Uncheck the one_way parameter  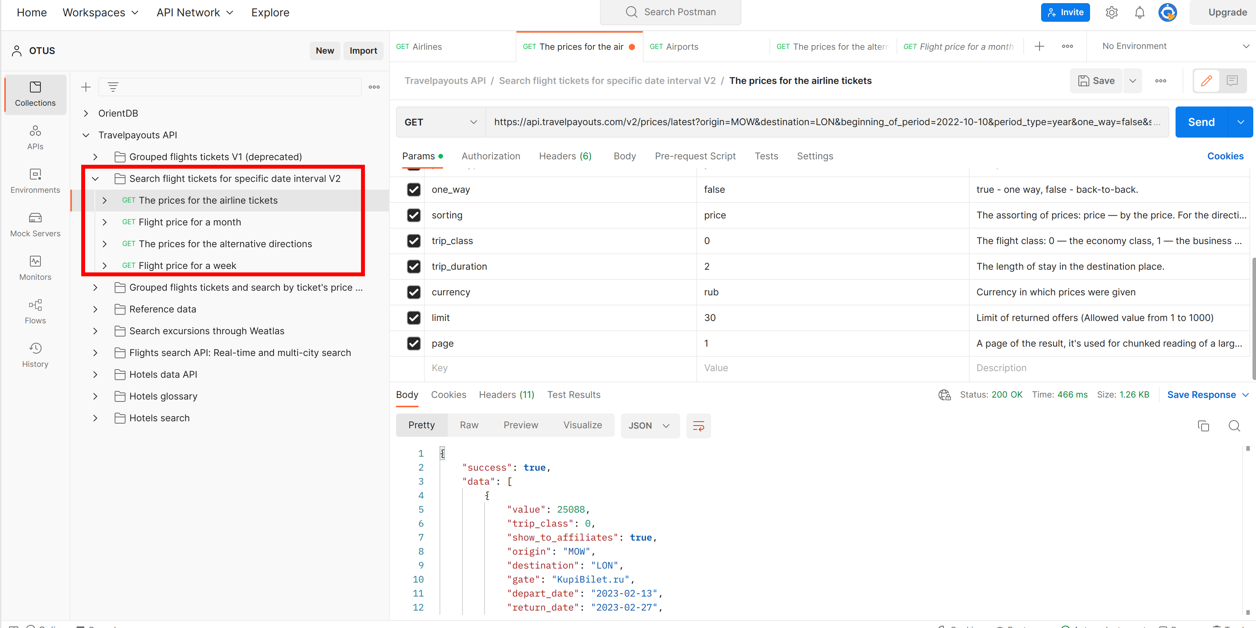click(x=413, y=189)
